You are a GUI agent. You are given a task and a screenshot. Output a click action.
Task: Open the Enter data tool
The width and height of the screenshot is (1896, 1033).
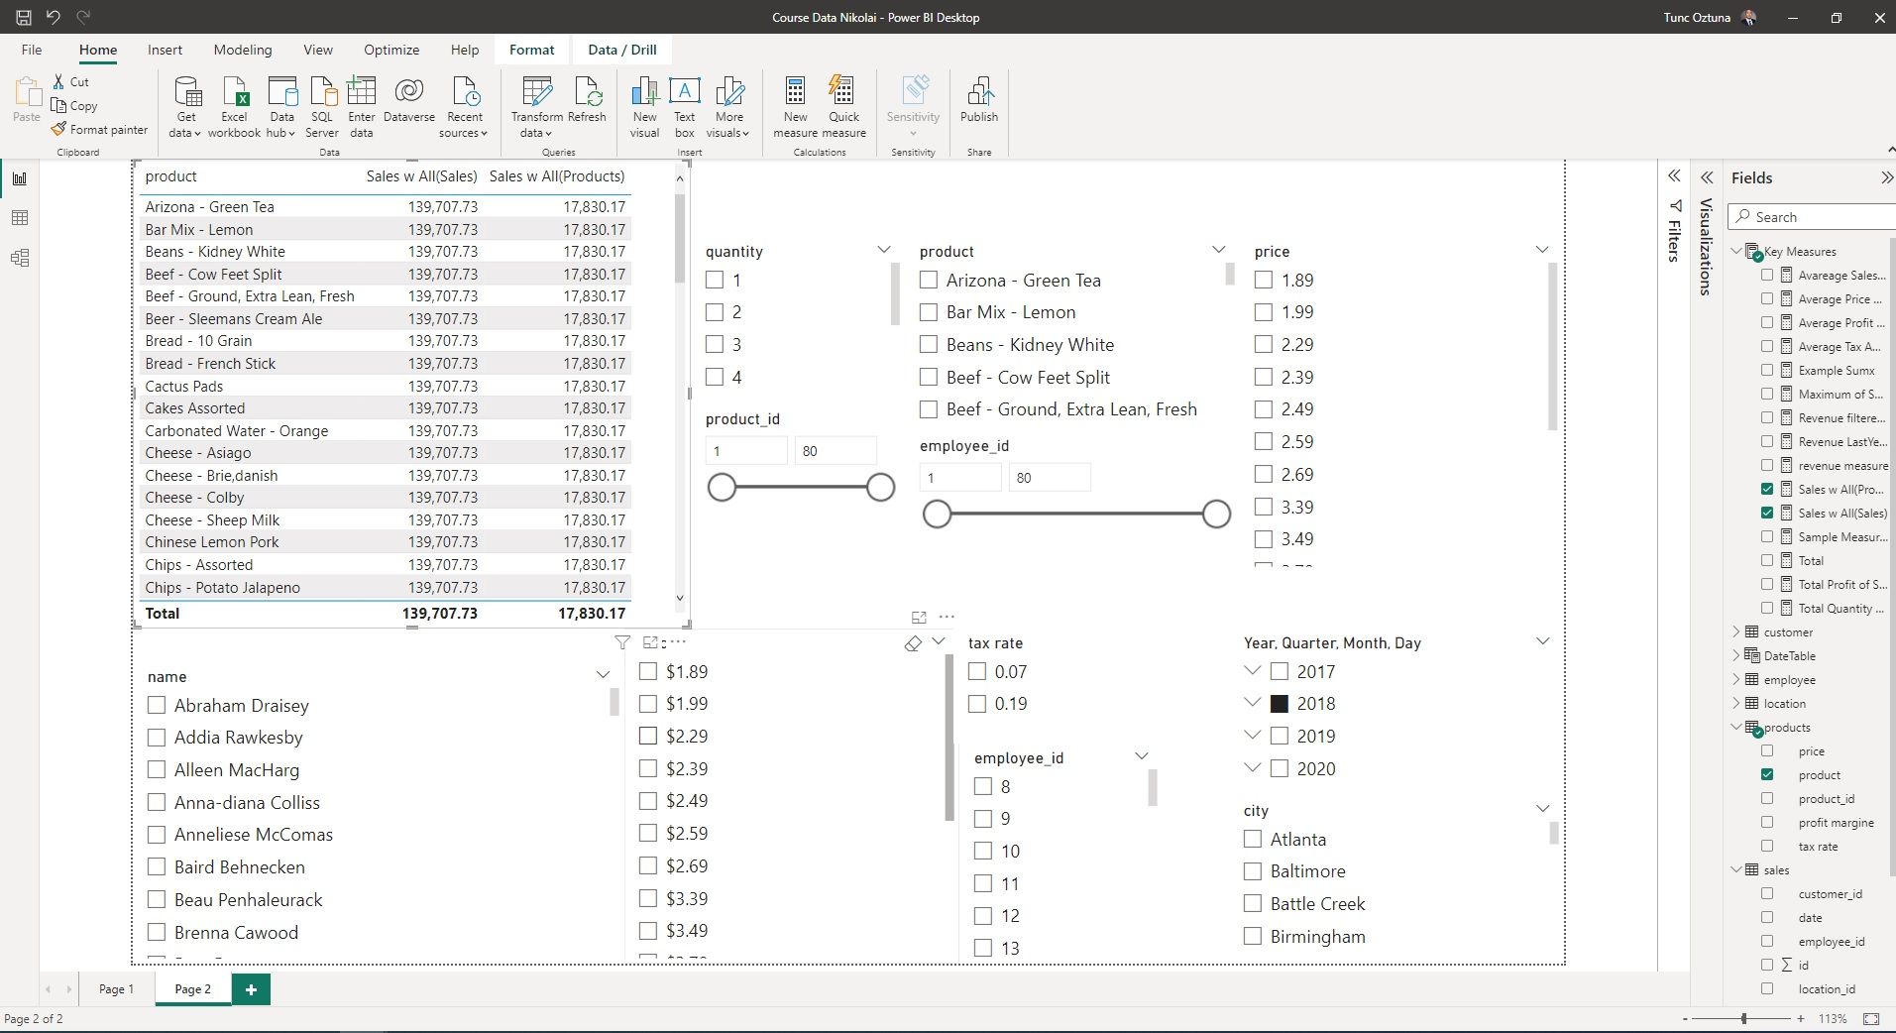click(362, 107)
